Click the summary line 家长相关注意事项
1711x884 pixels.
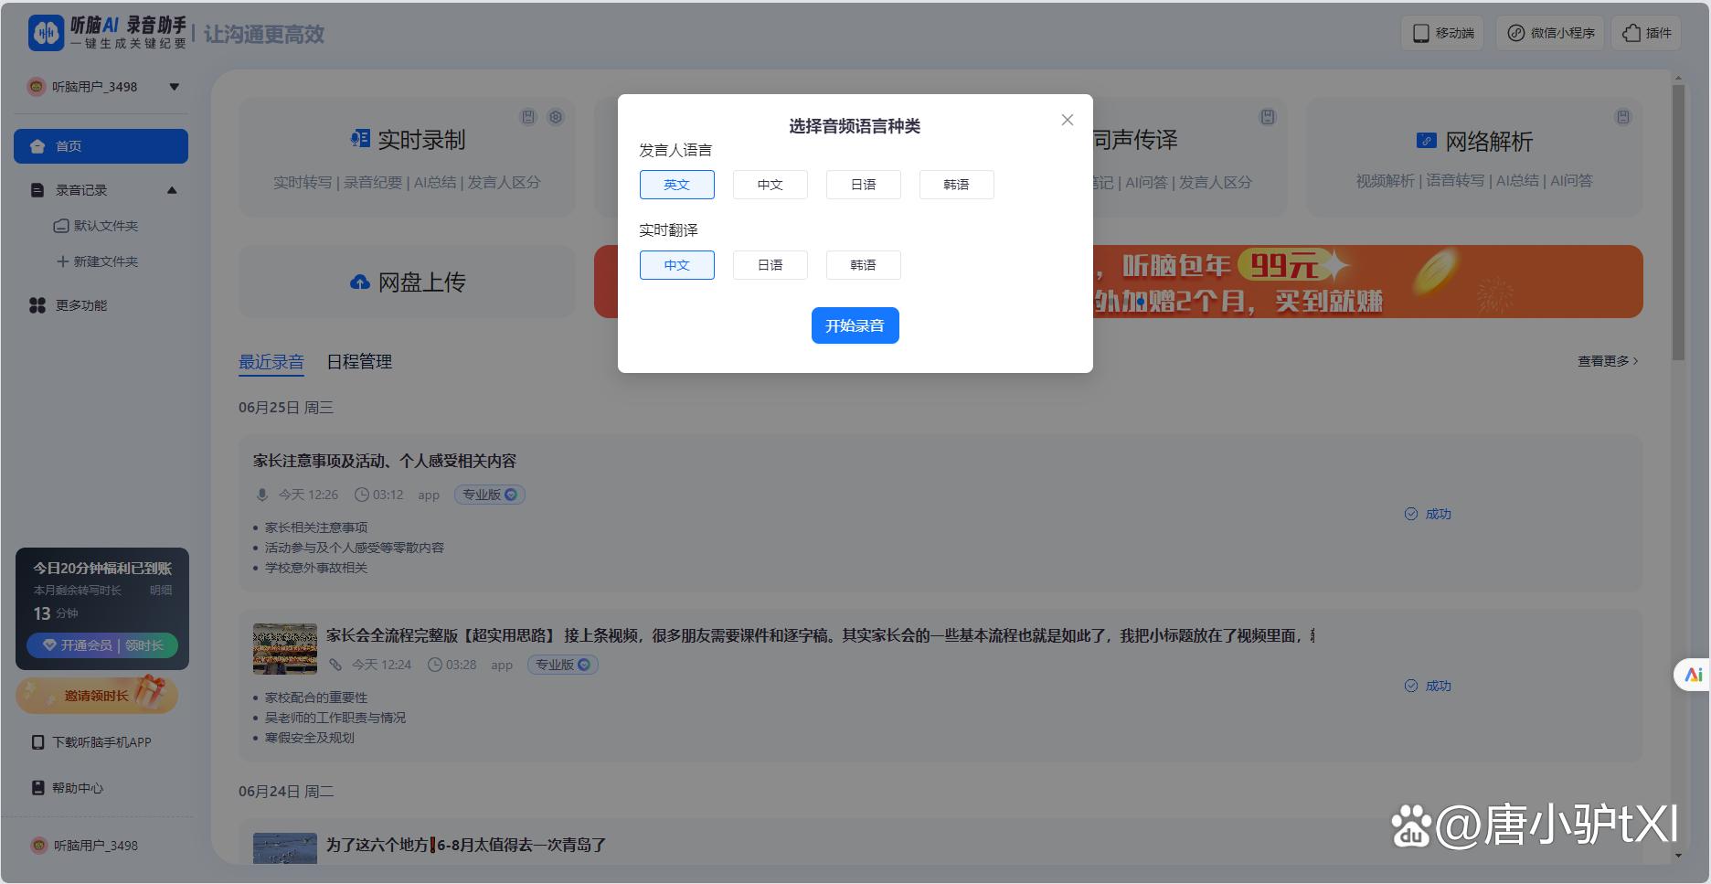[x=316, y=527]
